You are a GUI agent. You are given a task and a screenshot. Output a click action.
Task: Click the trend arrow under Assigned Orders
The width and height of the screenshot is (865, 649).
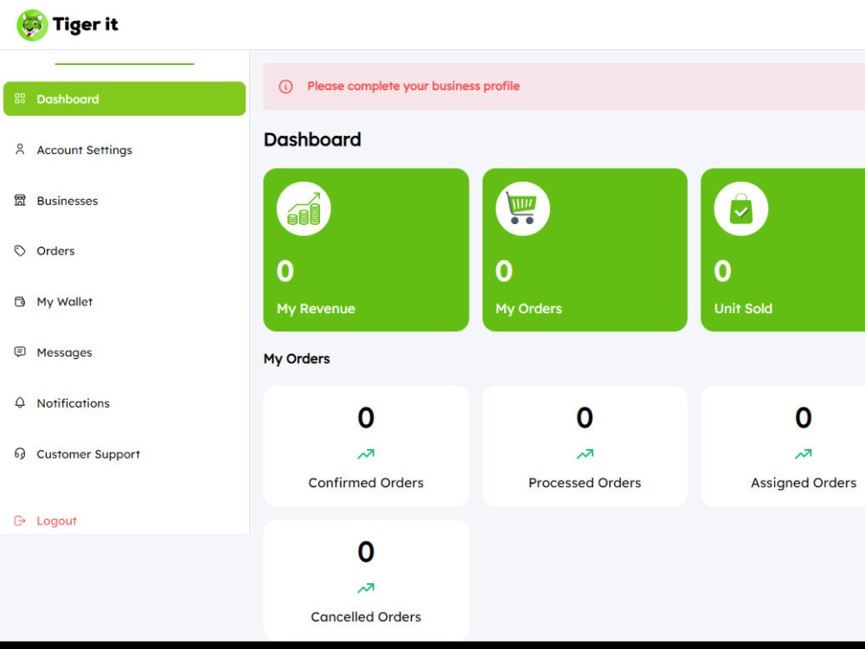[x=804, y=453]
